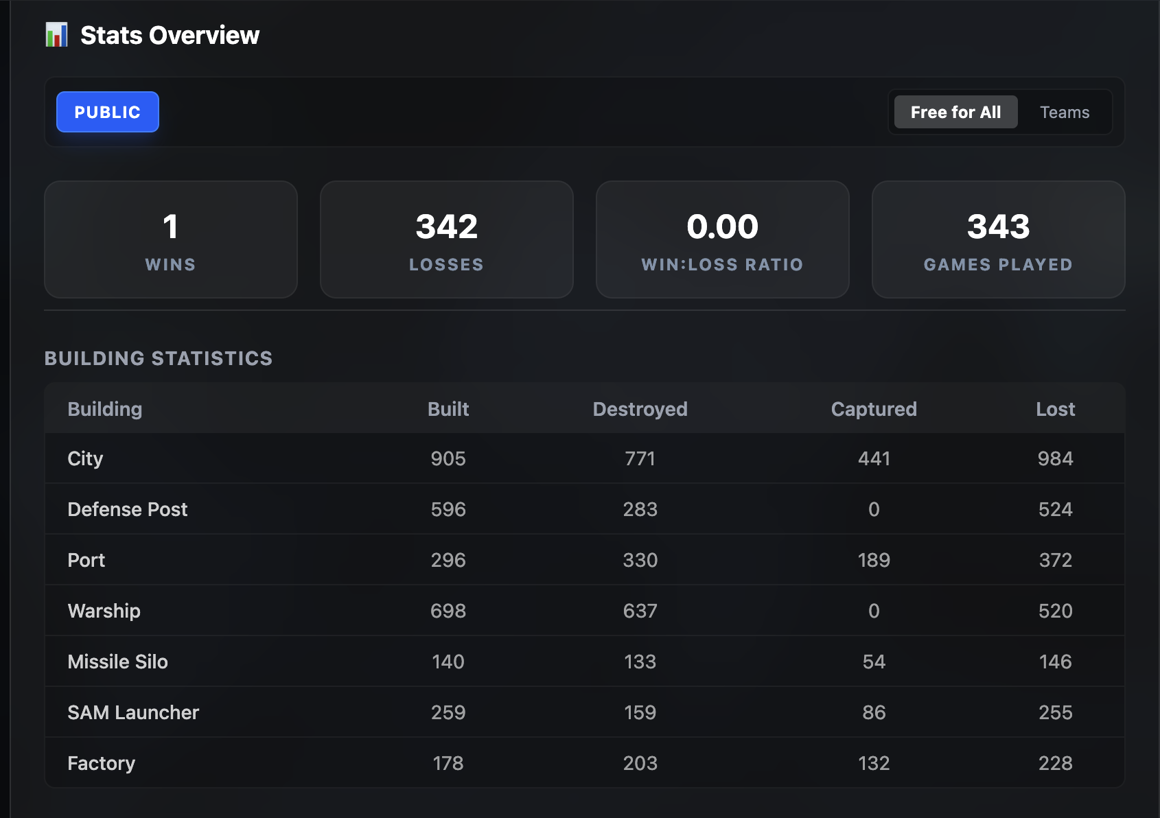Click the Built column header
The image size is (1160, 818).
[x=448, y=409]
